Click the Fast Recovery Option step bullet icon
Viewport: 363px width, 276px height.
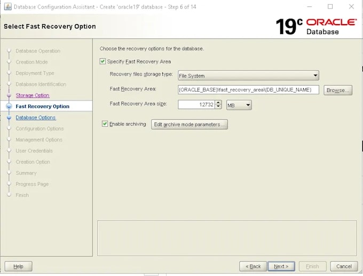click(x=9, y=106)
